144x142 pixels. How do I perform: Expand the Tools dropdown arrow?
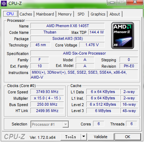(x=84, y=137)
